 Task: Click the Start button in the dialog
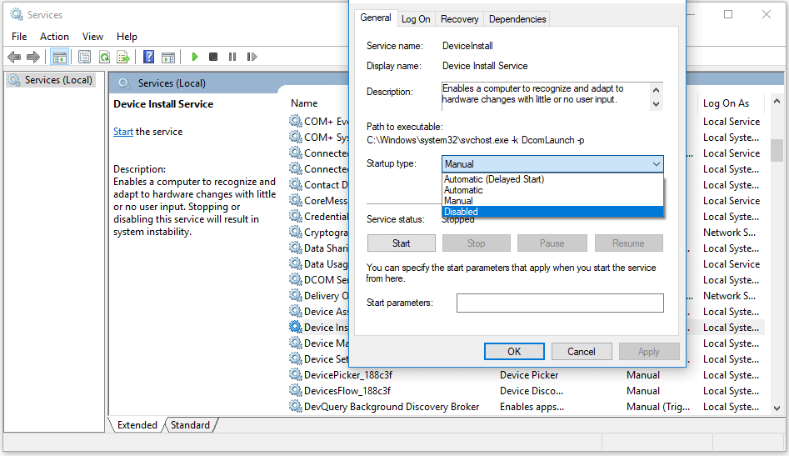401,243
